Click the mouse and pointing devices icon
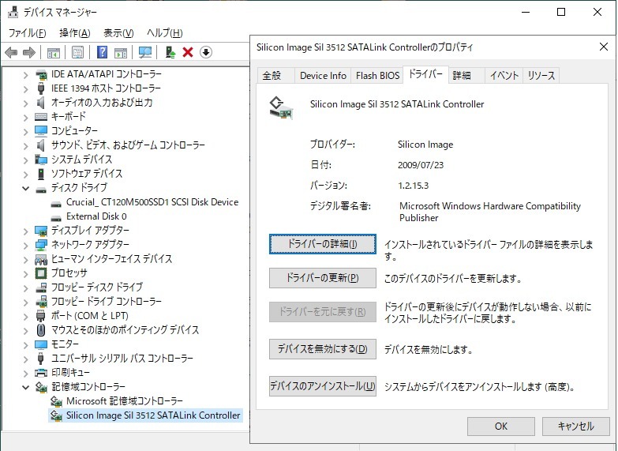The height and width of the screenshot is (451, 618). [x=41, y=330]
